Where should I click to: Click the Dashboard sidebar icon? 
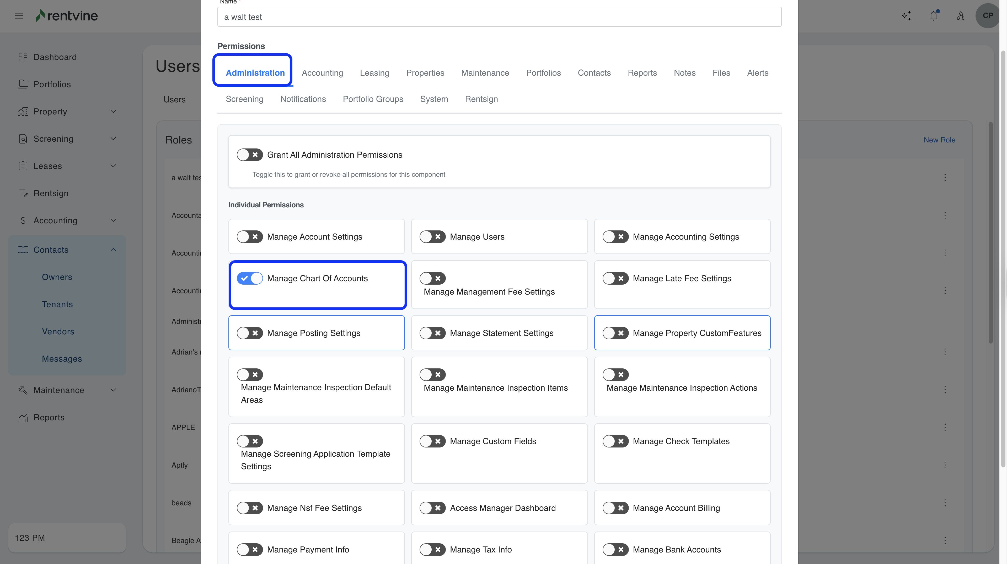(x=23, y=57)
